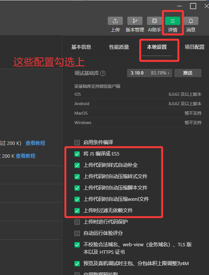
Task: Toggle 将 JS 编译成 ES5 checkbox
Action: click(77, 154)
